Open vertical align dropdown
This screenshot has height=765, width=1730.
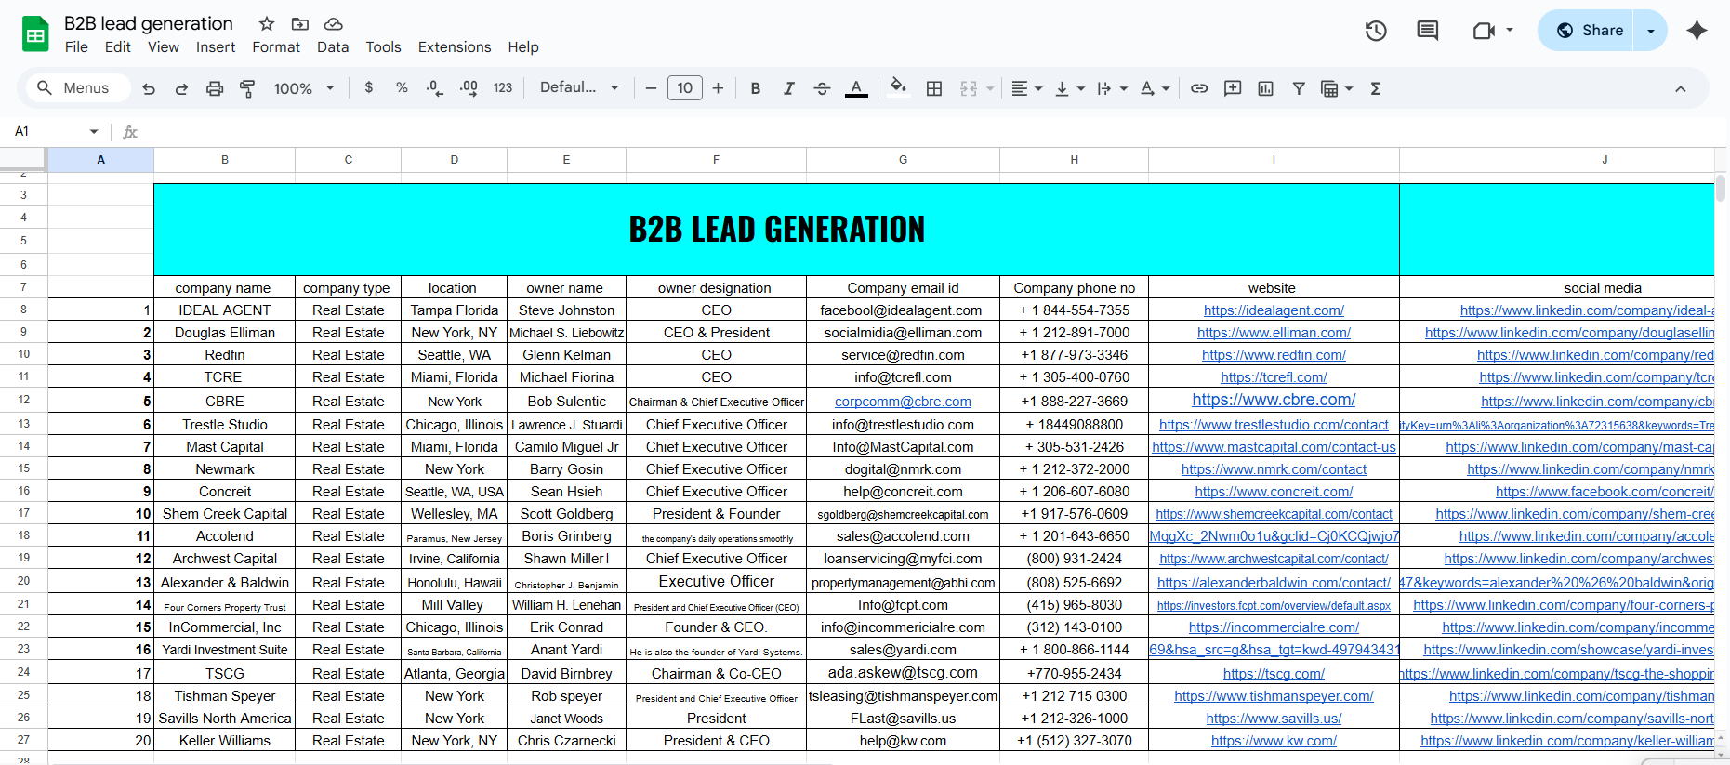[x=1069, y=88]
